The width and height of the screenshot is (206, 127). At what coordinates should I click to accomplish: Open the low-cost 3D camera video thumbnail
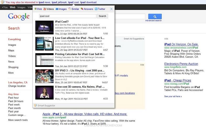click(44, 92)
